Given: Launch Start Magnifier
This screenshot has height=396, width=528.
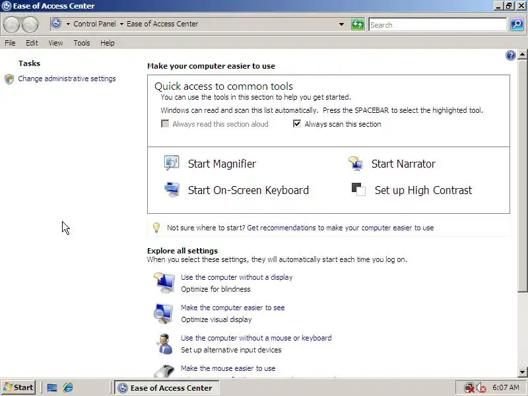Looking at the screenshot, I should (222, 164).
